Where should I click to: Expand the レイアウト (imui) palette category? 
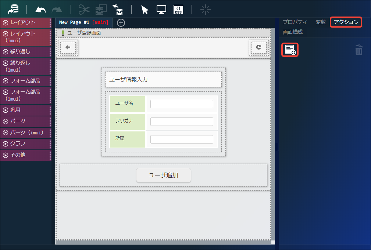pyautogui.click(x=25, y=37)
